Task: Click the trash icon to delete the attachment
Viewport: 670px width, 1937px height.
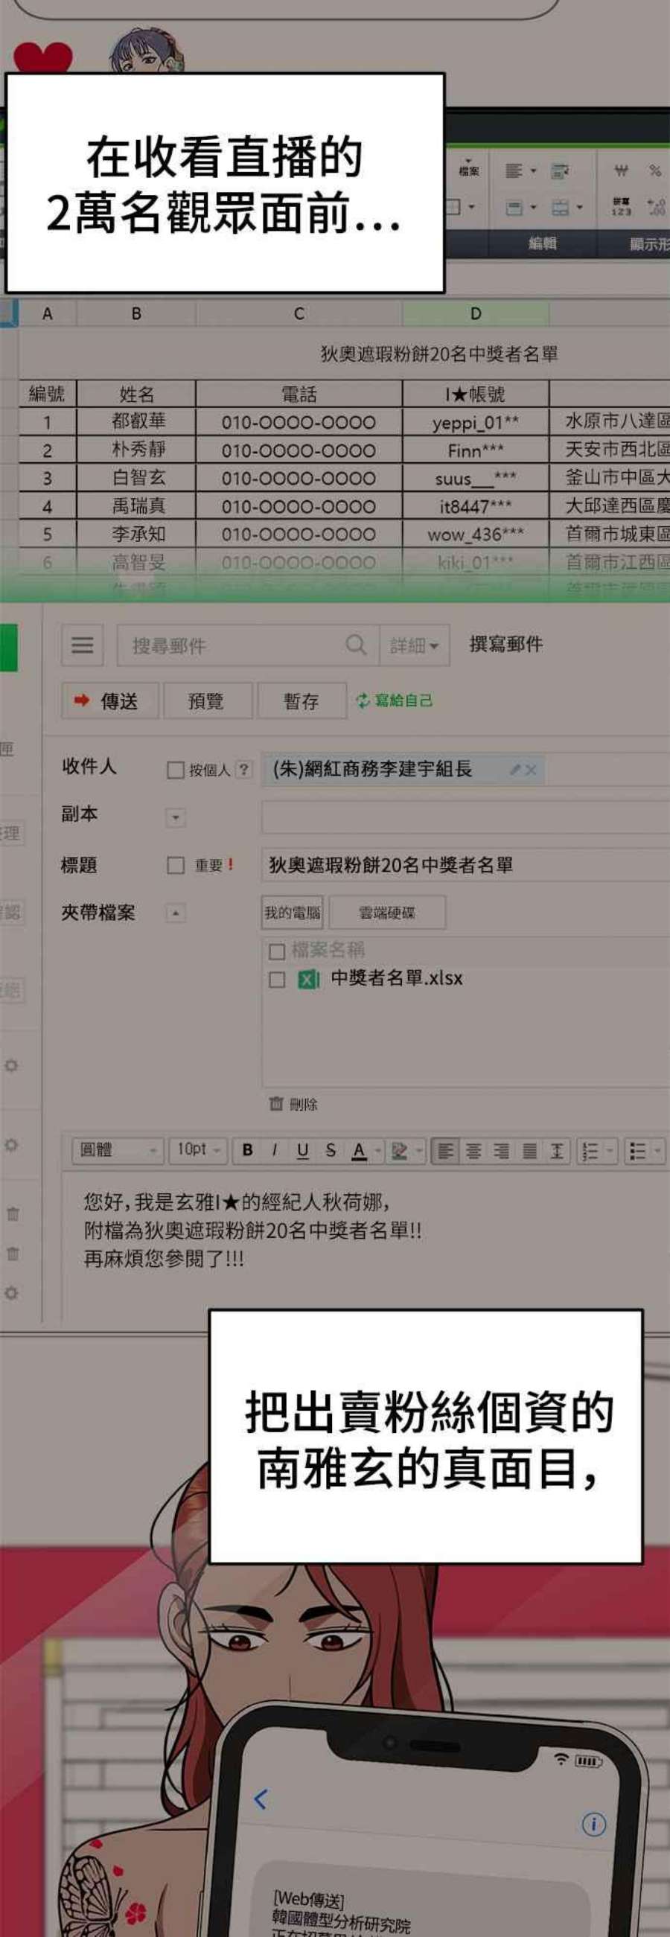Action: [x=277, y=1103]
